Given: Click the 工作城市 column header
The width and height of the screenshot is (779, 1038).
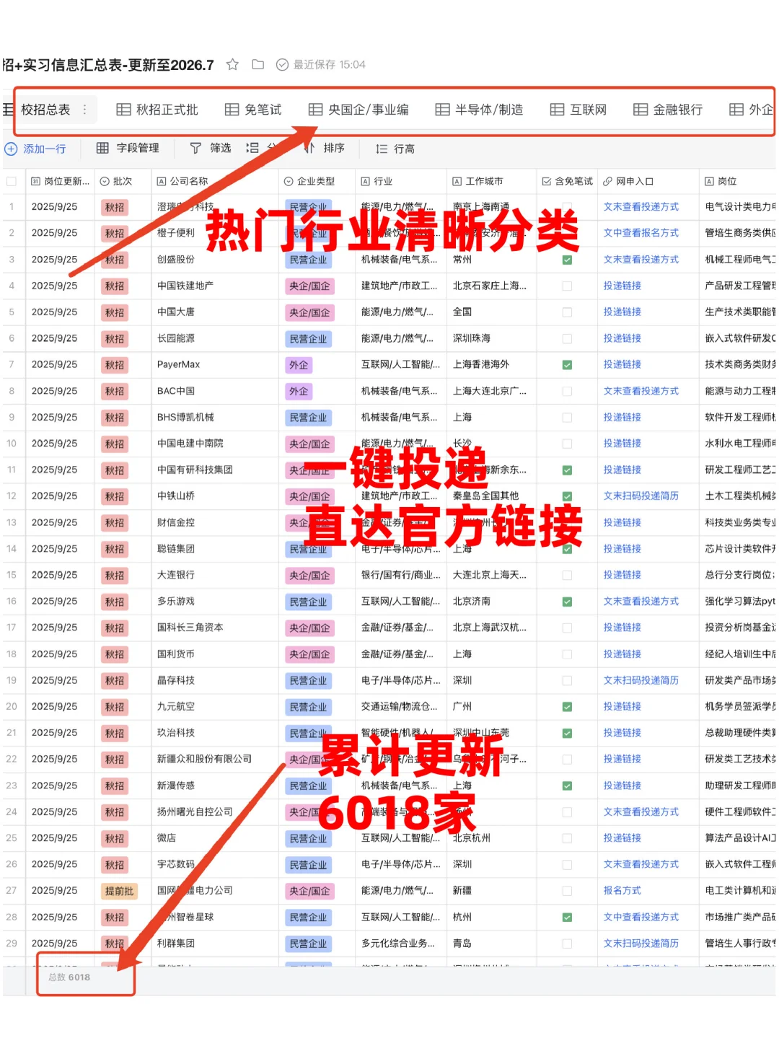Looking at the screenshot, I should pyautogui.click(x=491, y=181).
